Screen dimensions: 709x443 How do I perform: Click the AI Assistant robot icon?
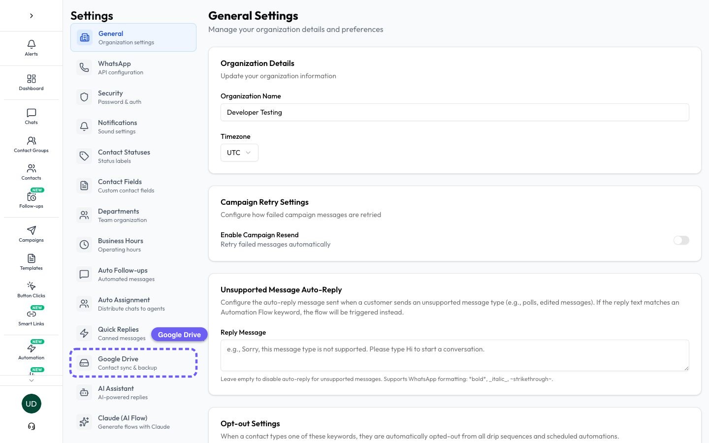(84, 392)
